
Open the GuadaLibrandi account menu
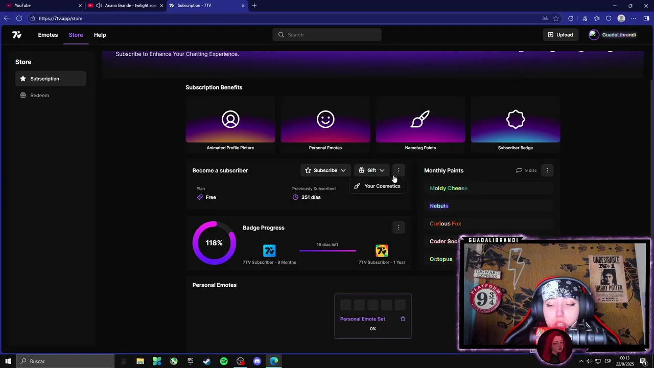point(612,35)
